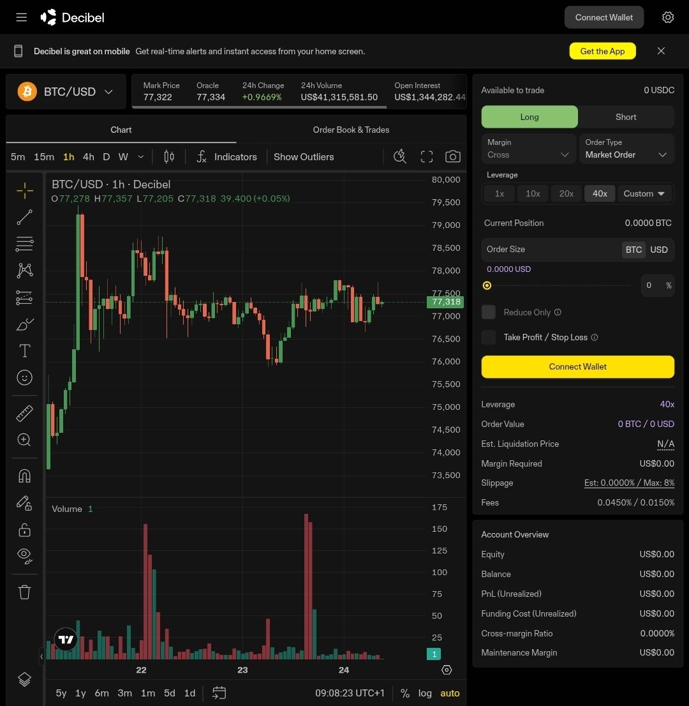The height and width of the screenshot is (706, 689).
Task: Select the pattern drawing tool
Action: click(x=25, y=270)
